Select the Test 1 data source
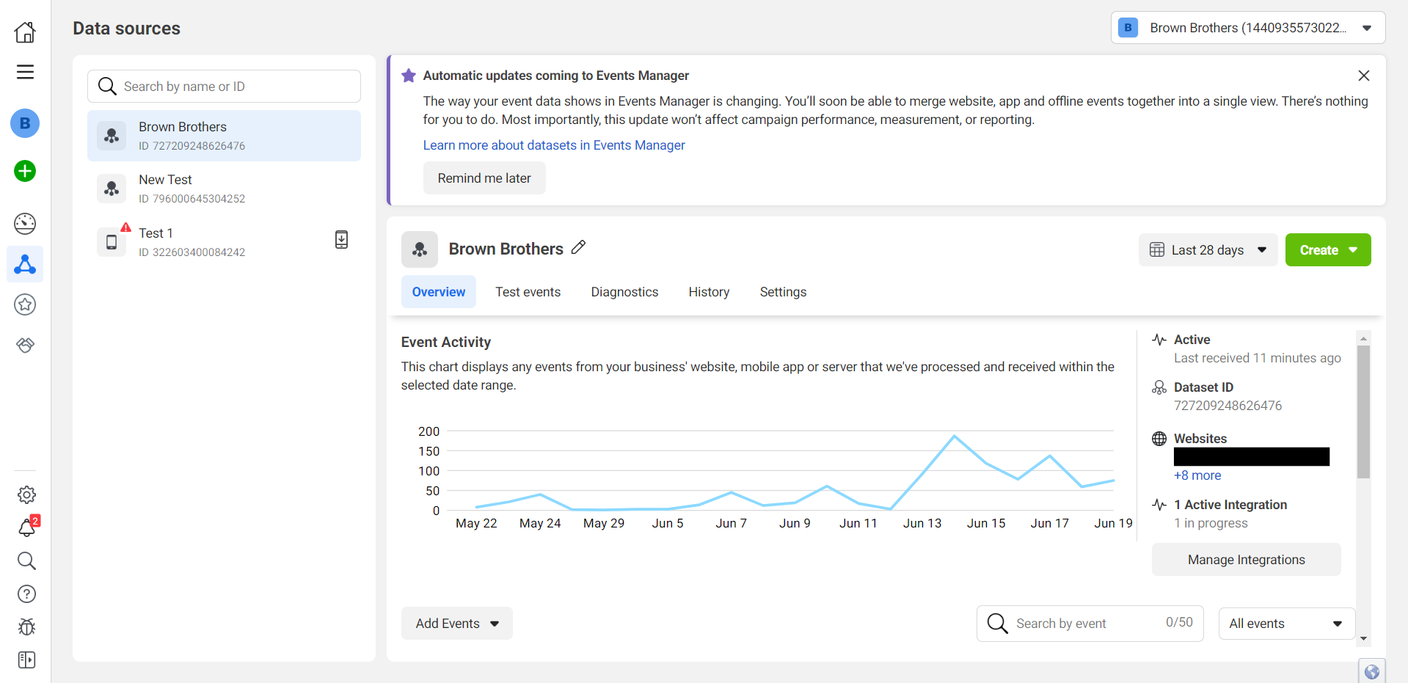This screenshot has height=683, width=1408. click(224, 242)
